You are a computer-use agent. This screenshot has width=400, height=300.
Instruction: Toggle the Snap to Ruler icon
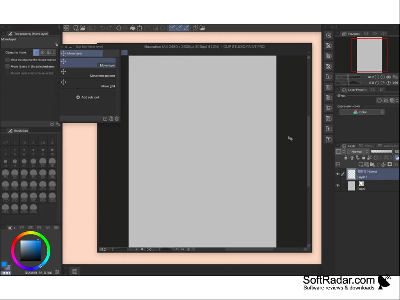click(x=172, y=28)
